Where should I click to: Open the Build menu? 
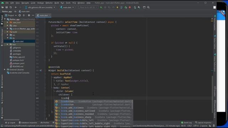click(x=57, y=3)
